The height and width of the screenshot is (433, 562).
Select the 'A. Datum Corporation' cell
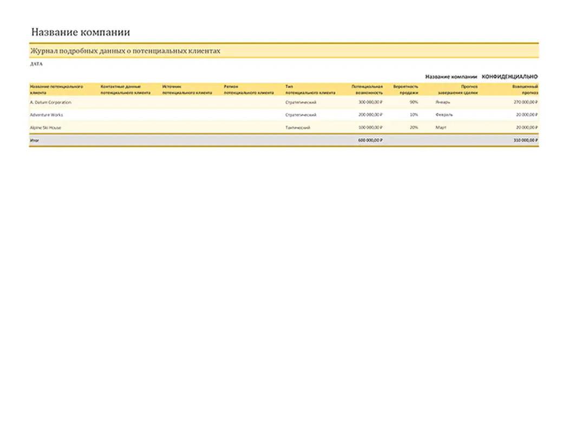(50, 102)
